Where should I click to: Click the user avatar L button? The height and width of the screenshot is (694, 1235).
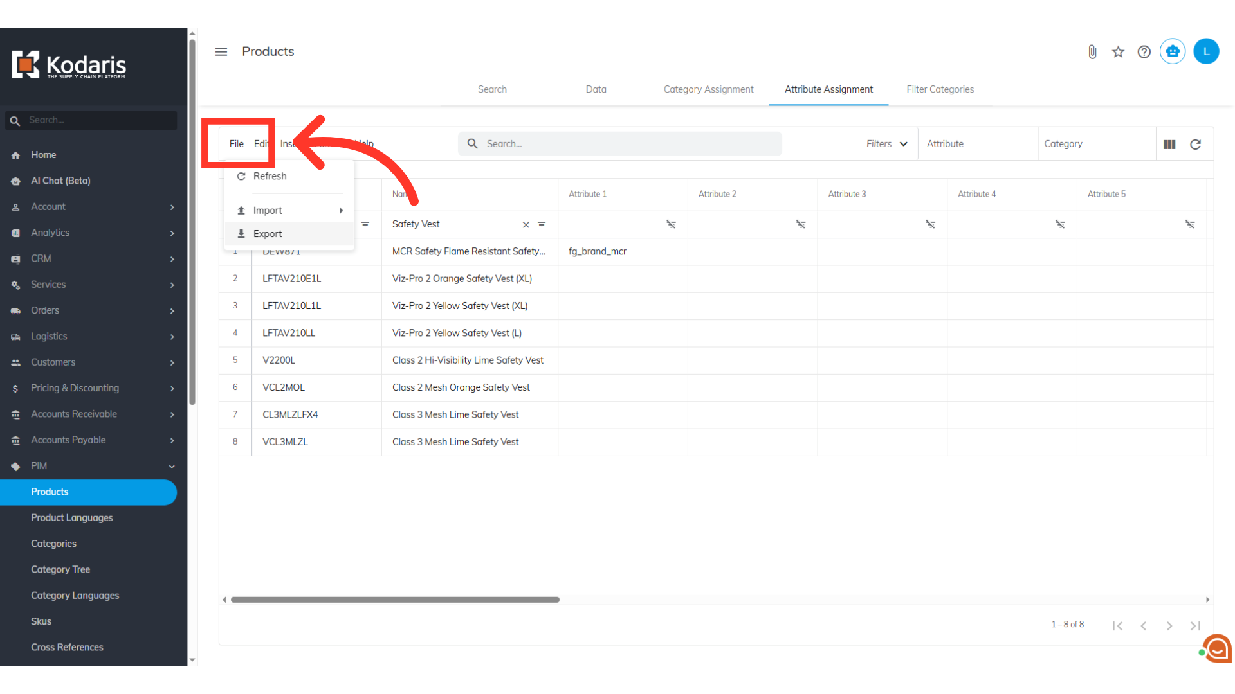(x=1206, y=51)
